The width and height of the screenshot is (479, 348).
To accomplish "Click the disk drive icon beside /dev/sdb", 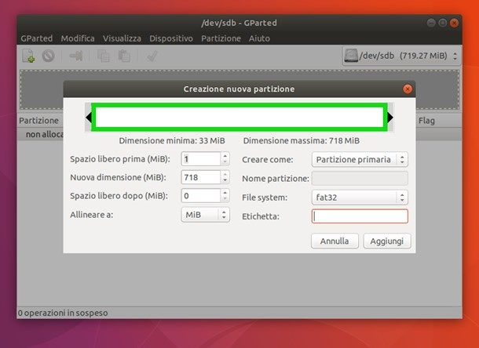I will [x=351, y=56].
